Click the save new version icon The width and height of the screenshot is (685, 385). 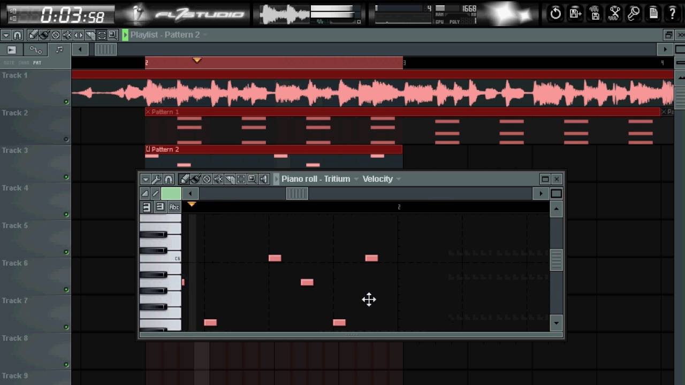(575, 13)
